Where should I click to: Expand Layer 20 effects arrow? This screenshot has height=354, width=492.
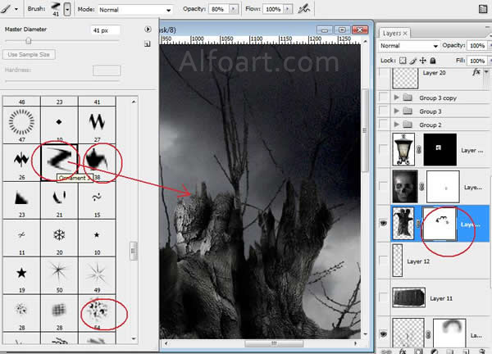486,72
